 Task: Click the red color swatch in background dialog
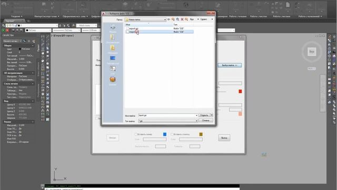pos(240,91)
